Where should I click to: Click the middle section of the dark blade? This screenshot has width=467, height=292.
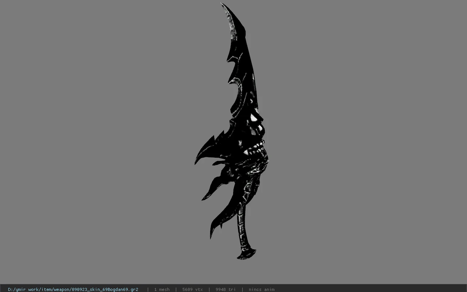(x=246, y=84)
